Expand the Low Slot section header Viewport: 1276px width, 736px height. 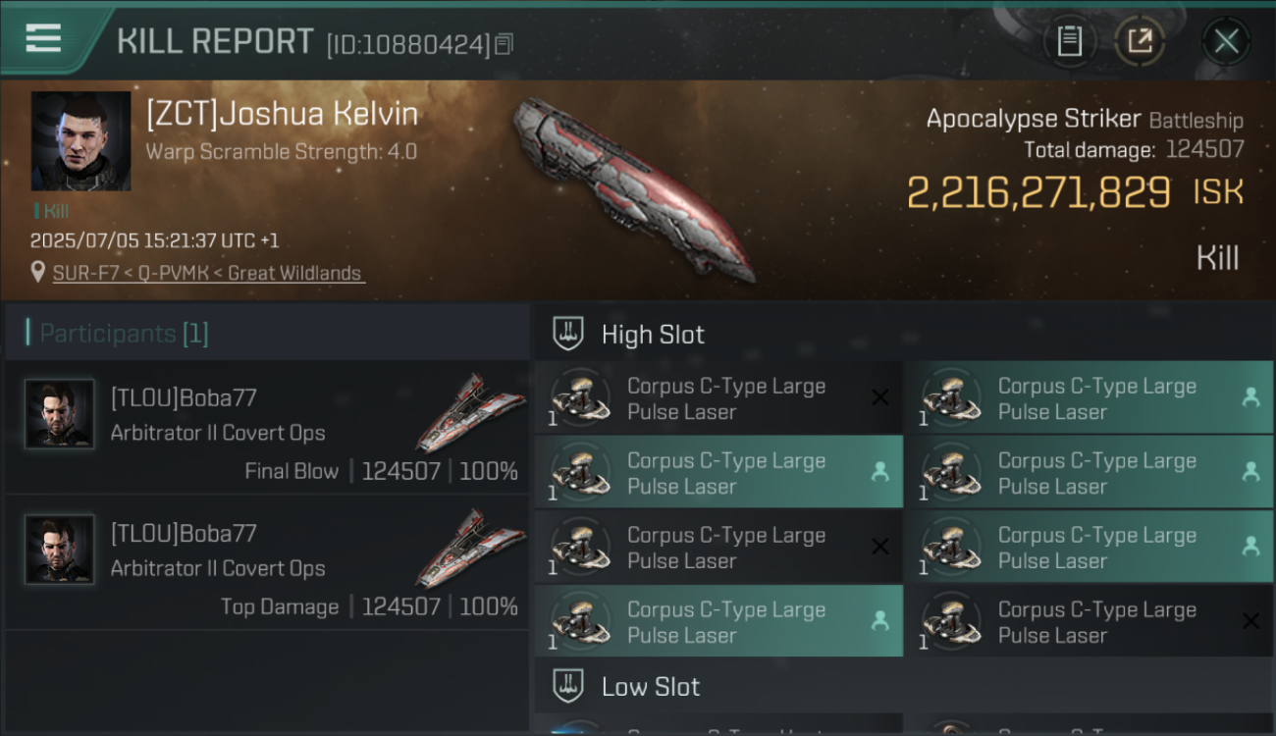(904, 686)
